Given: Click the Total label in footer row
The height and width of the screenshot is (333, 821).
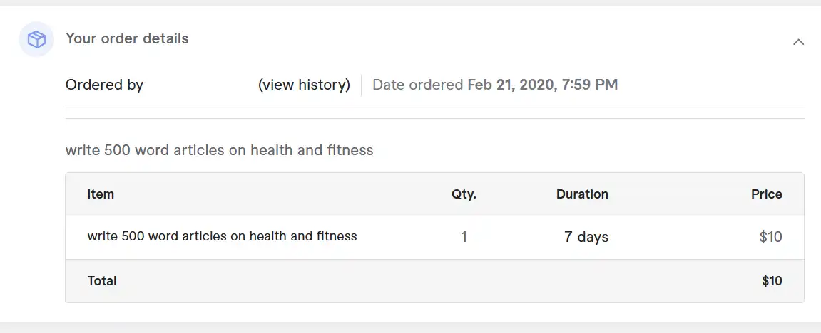Looking at the screenshot, I should 102,281.
